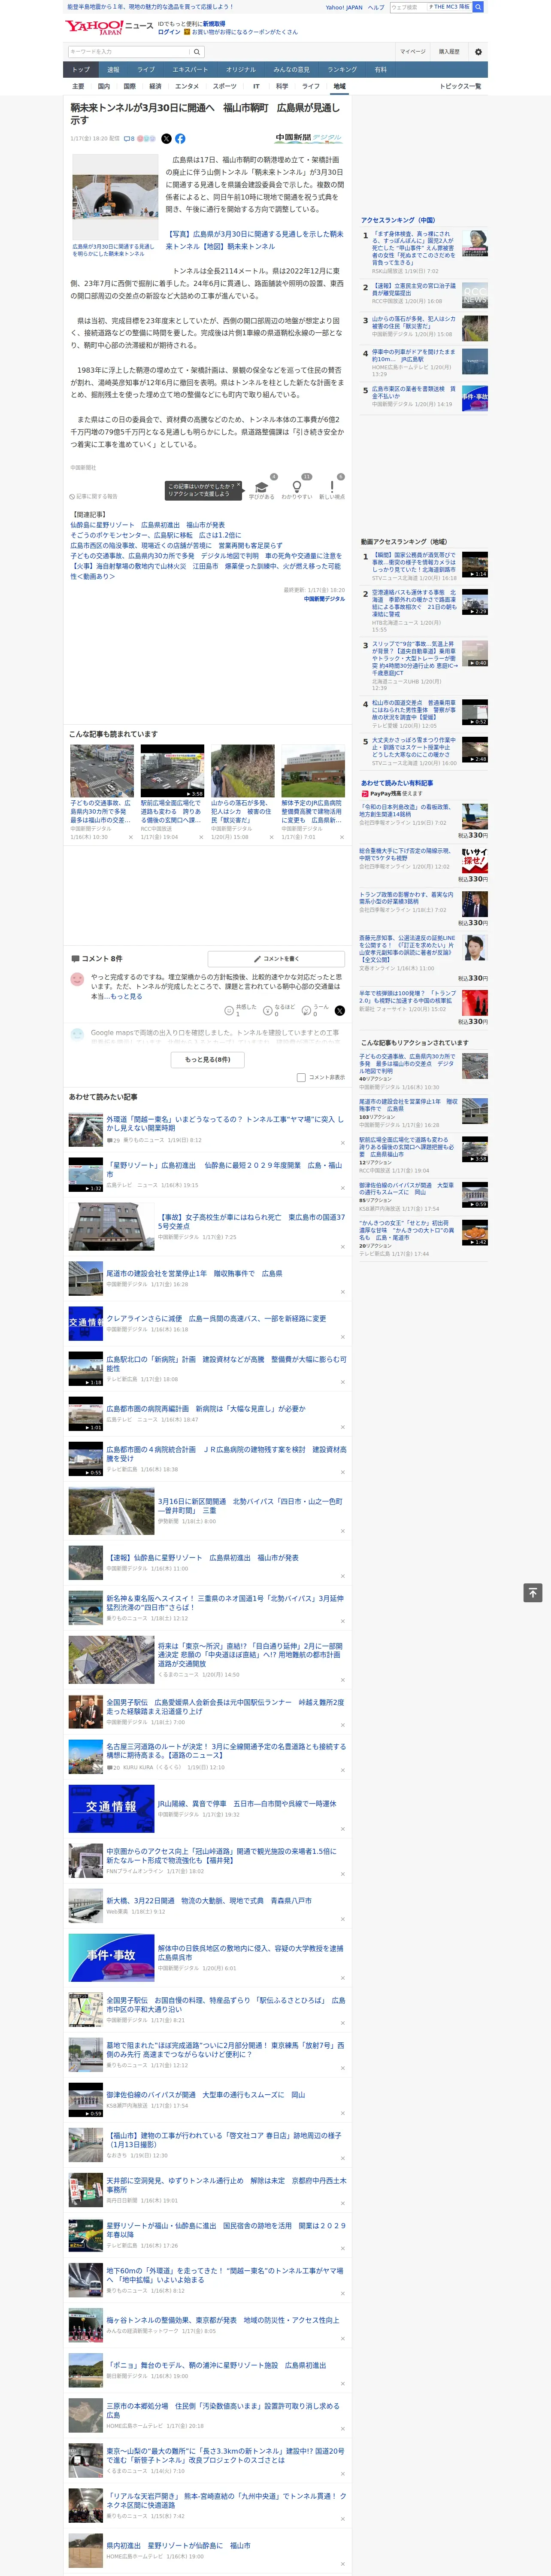Open the 「星野リゾート」広島初進出 video article

pos(224,1169)
